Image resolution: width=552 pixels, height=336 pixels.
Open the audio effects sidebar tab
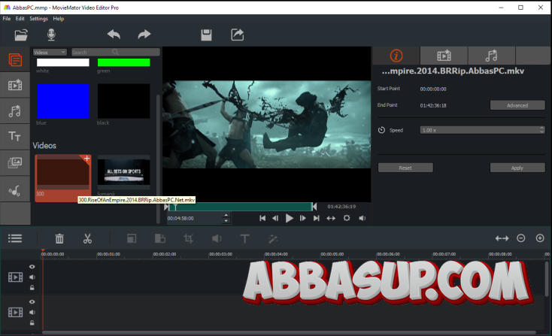tap(15, 111)
